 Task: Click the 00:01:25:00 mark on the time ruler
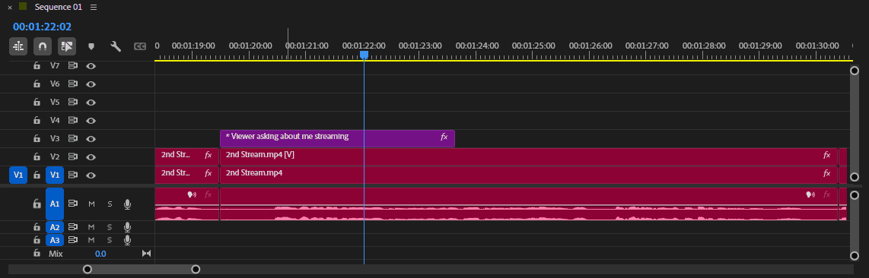pos(533,46)
